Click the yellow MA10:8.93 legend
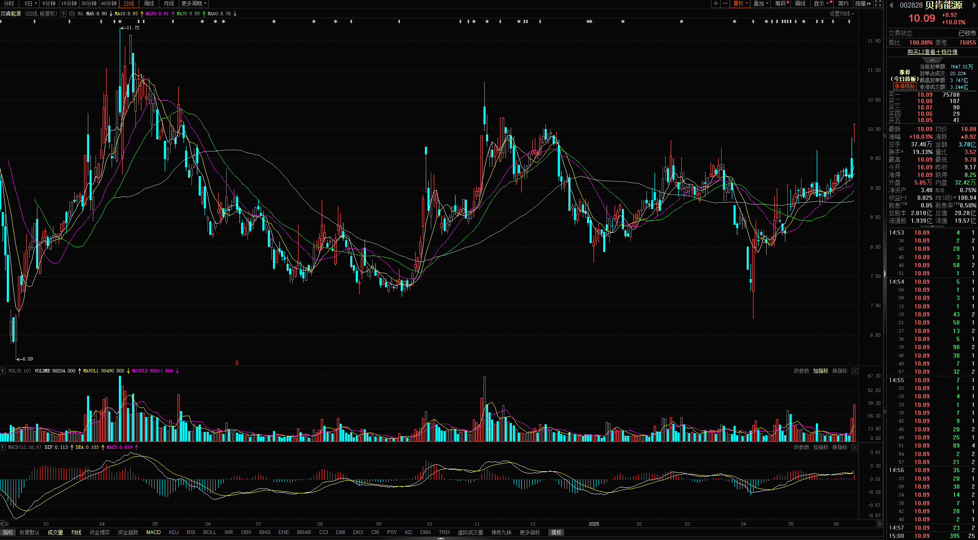Screen dimensions: 978x540 point(126,14)
